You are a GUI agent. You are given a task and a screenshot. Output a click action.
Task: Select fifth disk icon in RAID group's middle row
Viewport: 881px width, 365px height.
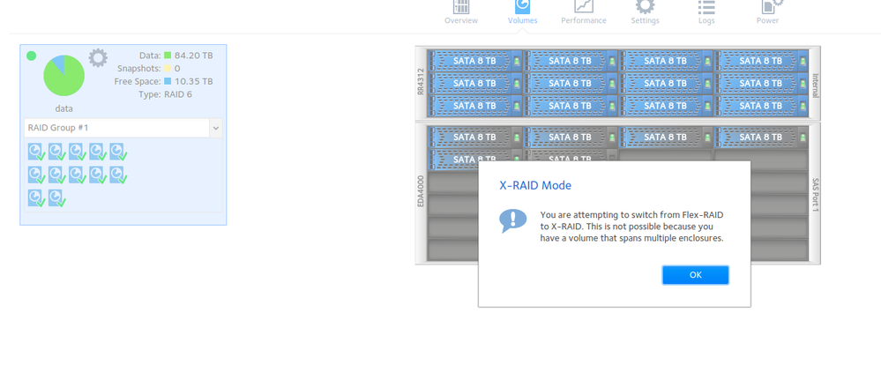118,175
